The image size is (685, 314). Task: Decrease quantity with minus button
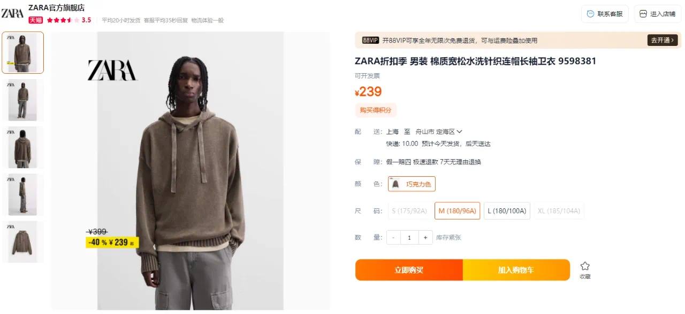coord(393,238)
